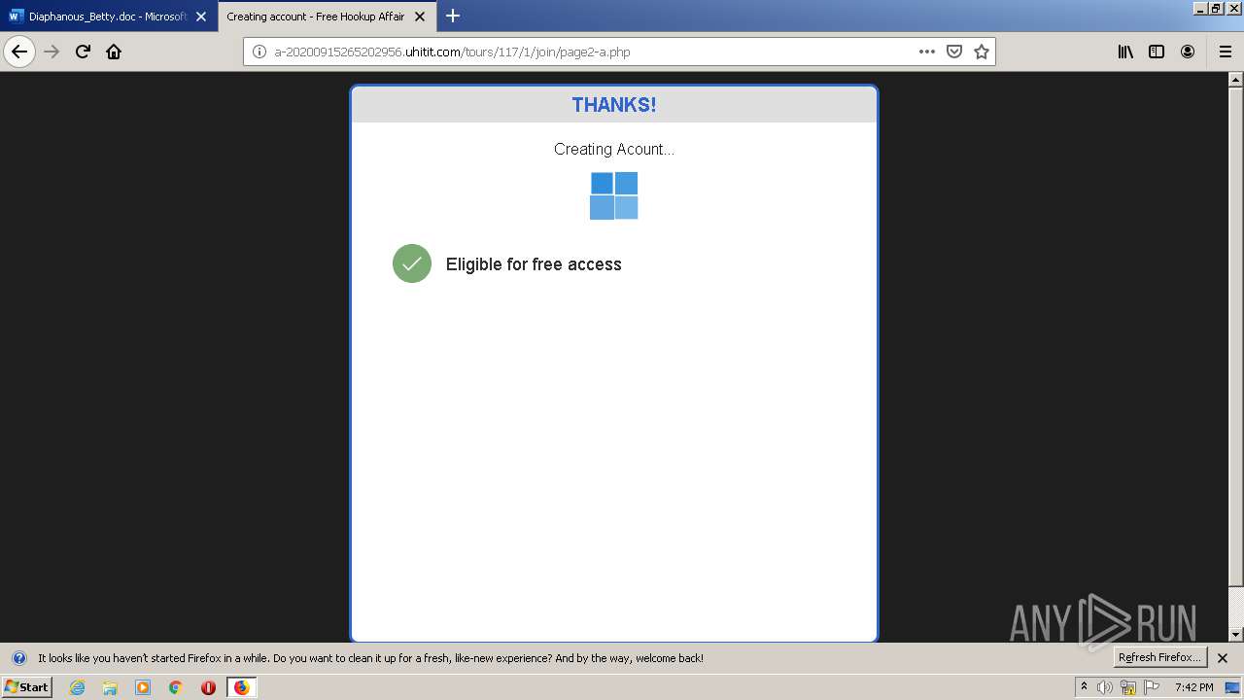Open the Library panel
Image resolution: width=1244 pixels, height=700 pixels.
coord(1125,52)
